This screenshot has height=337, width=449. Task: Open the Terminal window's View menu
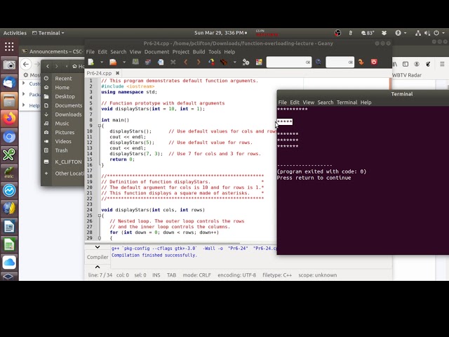click(309, 103)
